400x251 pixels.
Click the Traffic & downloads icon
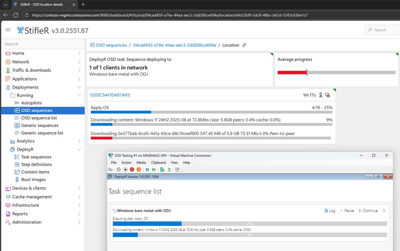[x=8, y=70]
